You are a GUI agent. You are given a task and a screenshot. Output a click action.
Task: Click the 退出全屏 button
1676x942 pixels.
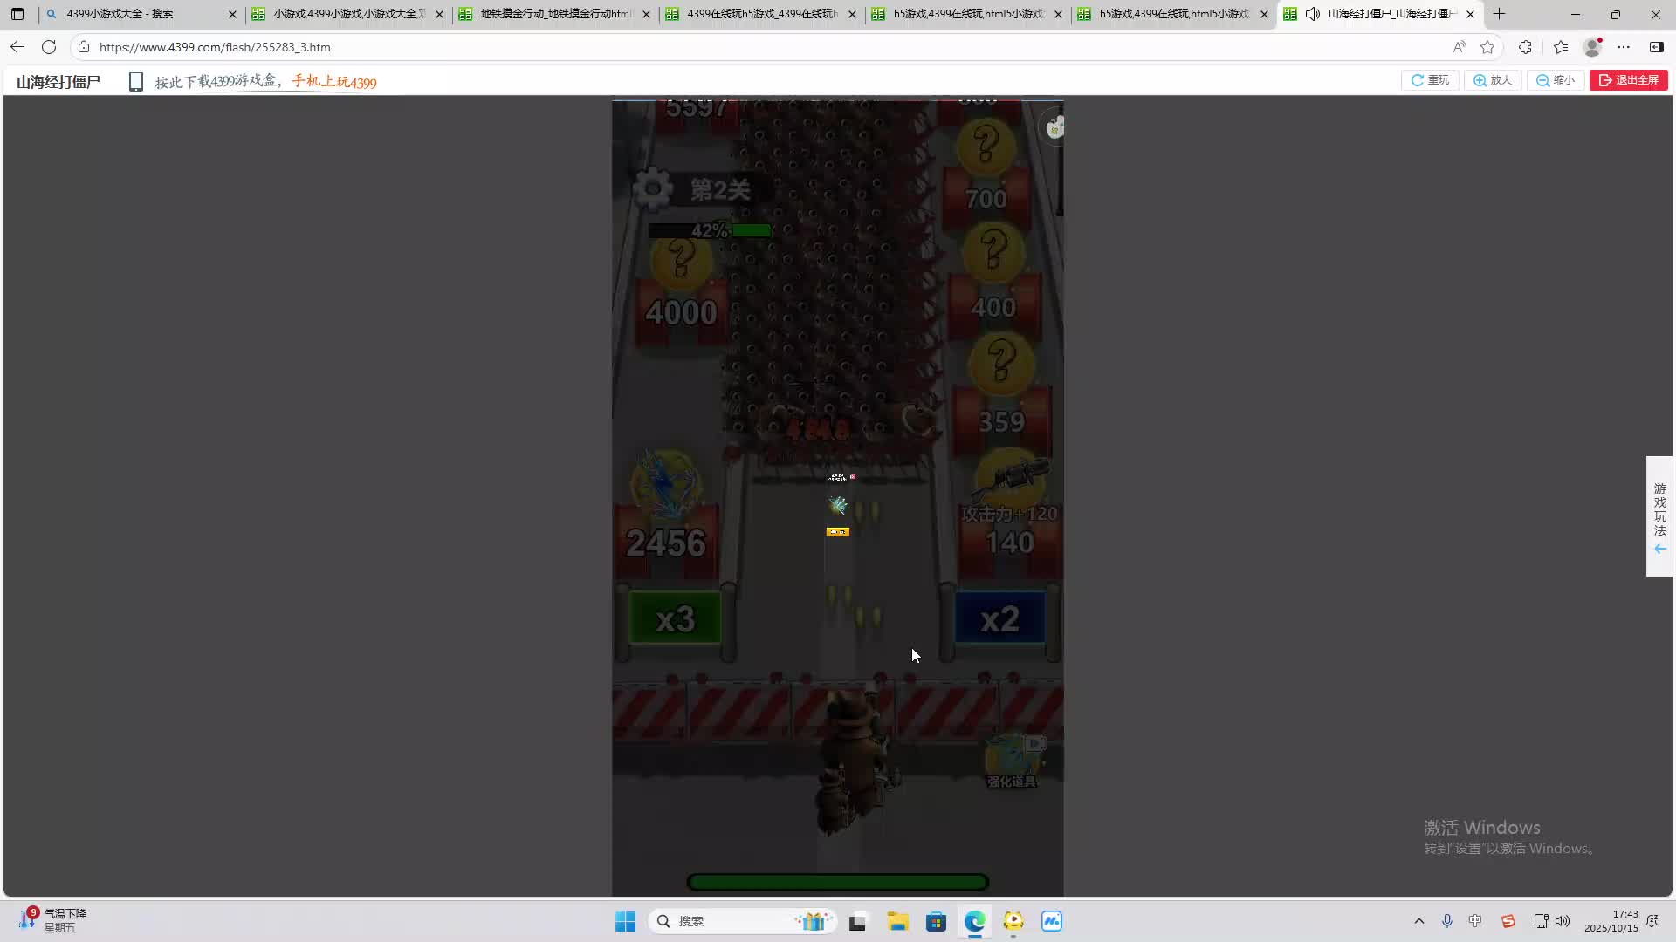pyautogui.click(x=1628, y=80)
